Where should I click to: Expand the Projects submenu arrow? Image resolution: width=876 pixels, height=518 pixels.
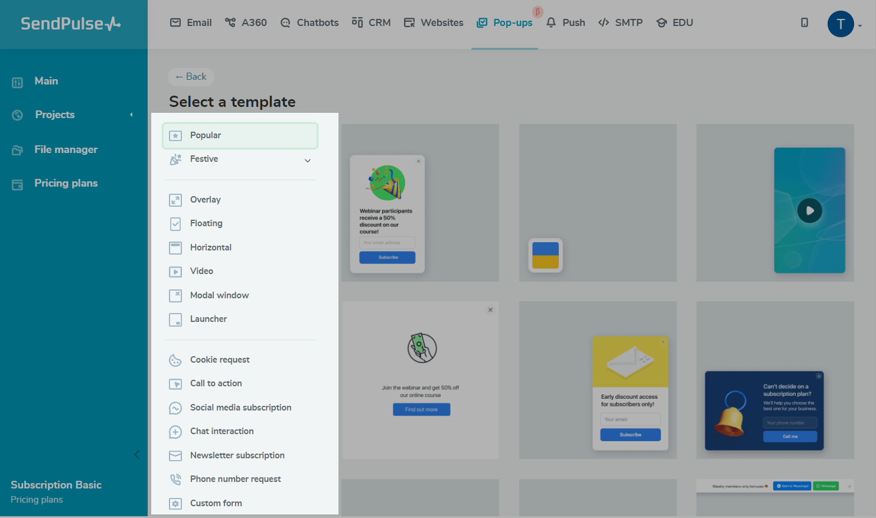[131, 115]
